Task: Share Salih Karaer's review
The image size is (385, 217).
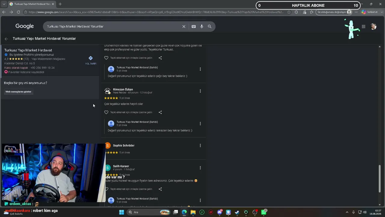Action: coord(160,189)
